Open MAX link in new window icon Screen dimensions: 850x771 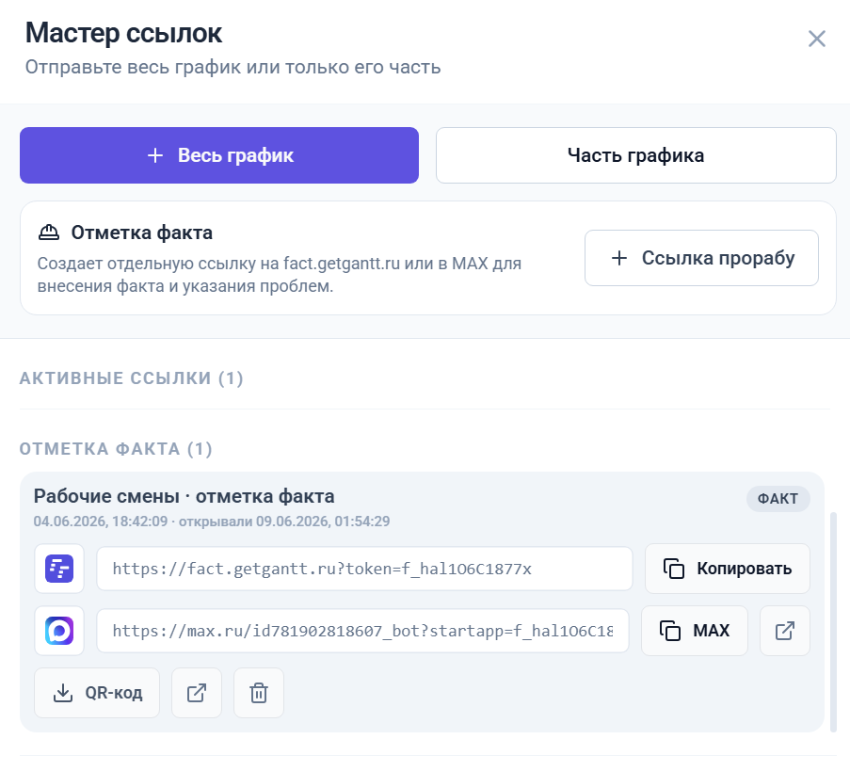coord(784,631)
